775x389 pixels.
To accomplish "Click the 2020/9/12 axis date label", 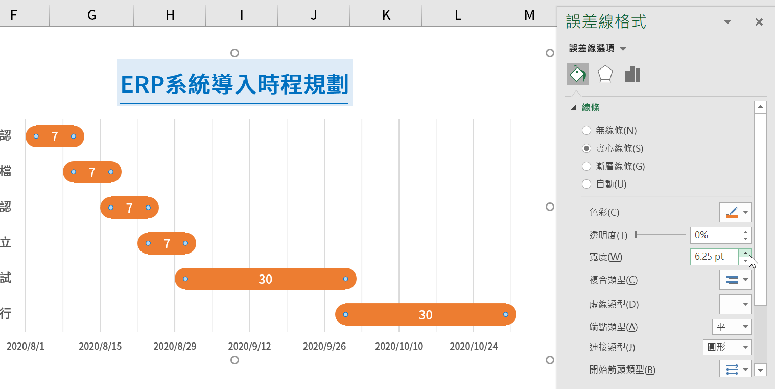I will click(x=249, y=347).
